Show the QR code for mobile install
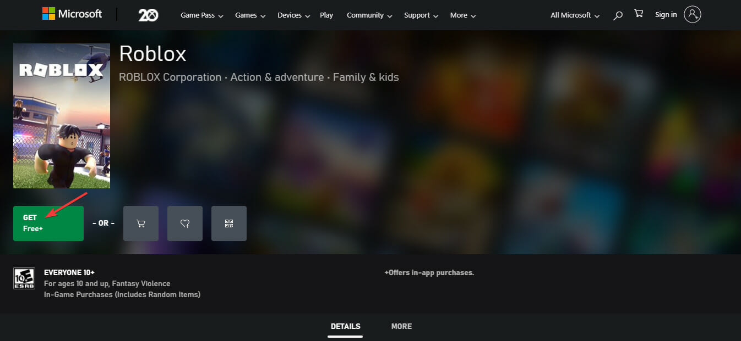 pyautogui.click(x=229, y=223)
